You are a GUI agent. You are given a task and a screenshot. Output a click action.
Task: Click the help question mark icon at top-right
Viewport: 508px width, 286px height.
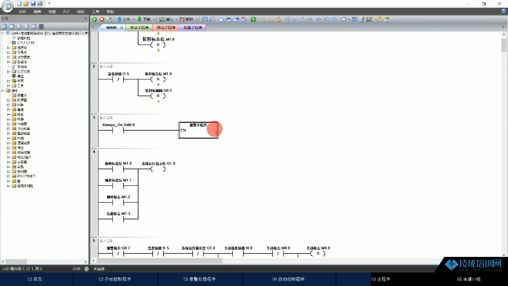pyautogui.click(x=504, y=11)
